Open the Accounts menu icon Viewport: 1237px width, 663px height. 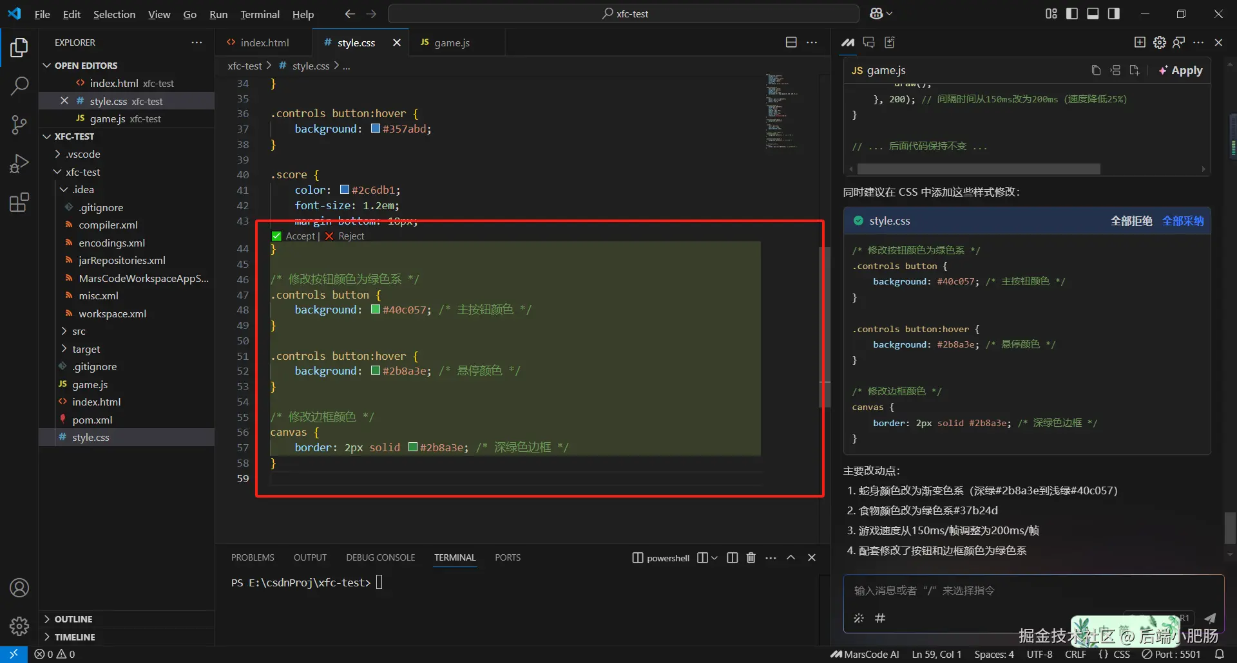coord(19,588)
